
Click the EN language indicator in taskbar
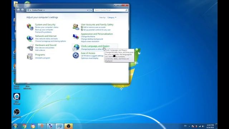[x=185, y=126]
